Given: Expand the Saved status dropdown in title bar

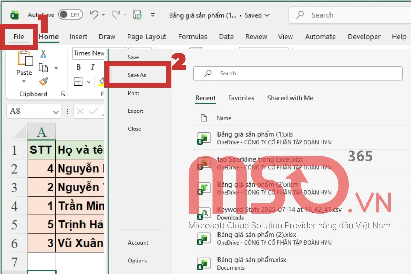Looking at the screenshot, I should 268,15.
